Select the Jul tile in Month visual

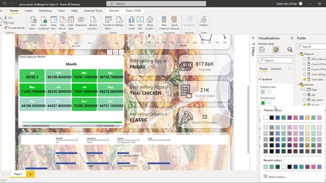click(x=84, y=90)
